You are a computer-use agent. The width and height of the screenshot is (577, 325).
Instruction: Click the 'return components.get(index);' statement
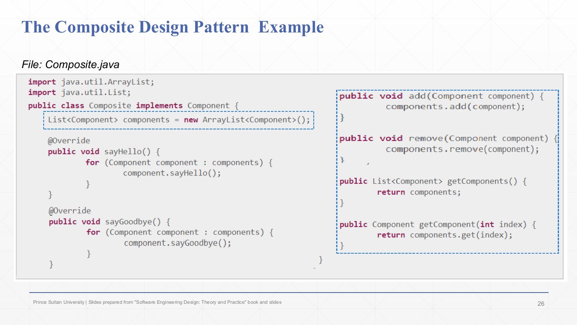coord(444,235)
